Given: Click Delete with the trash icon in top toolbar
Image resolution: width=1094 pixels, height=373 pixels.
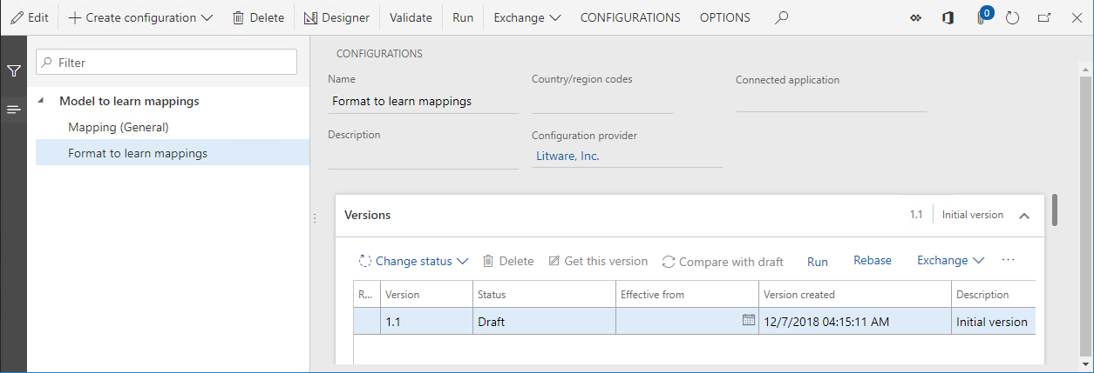Looking at the screenshot, I should point(258,17).
